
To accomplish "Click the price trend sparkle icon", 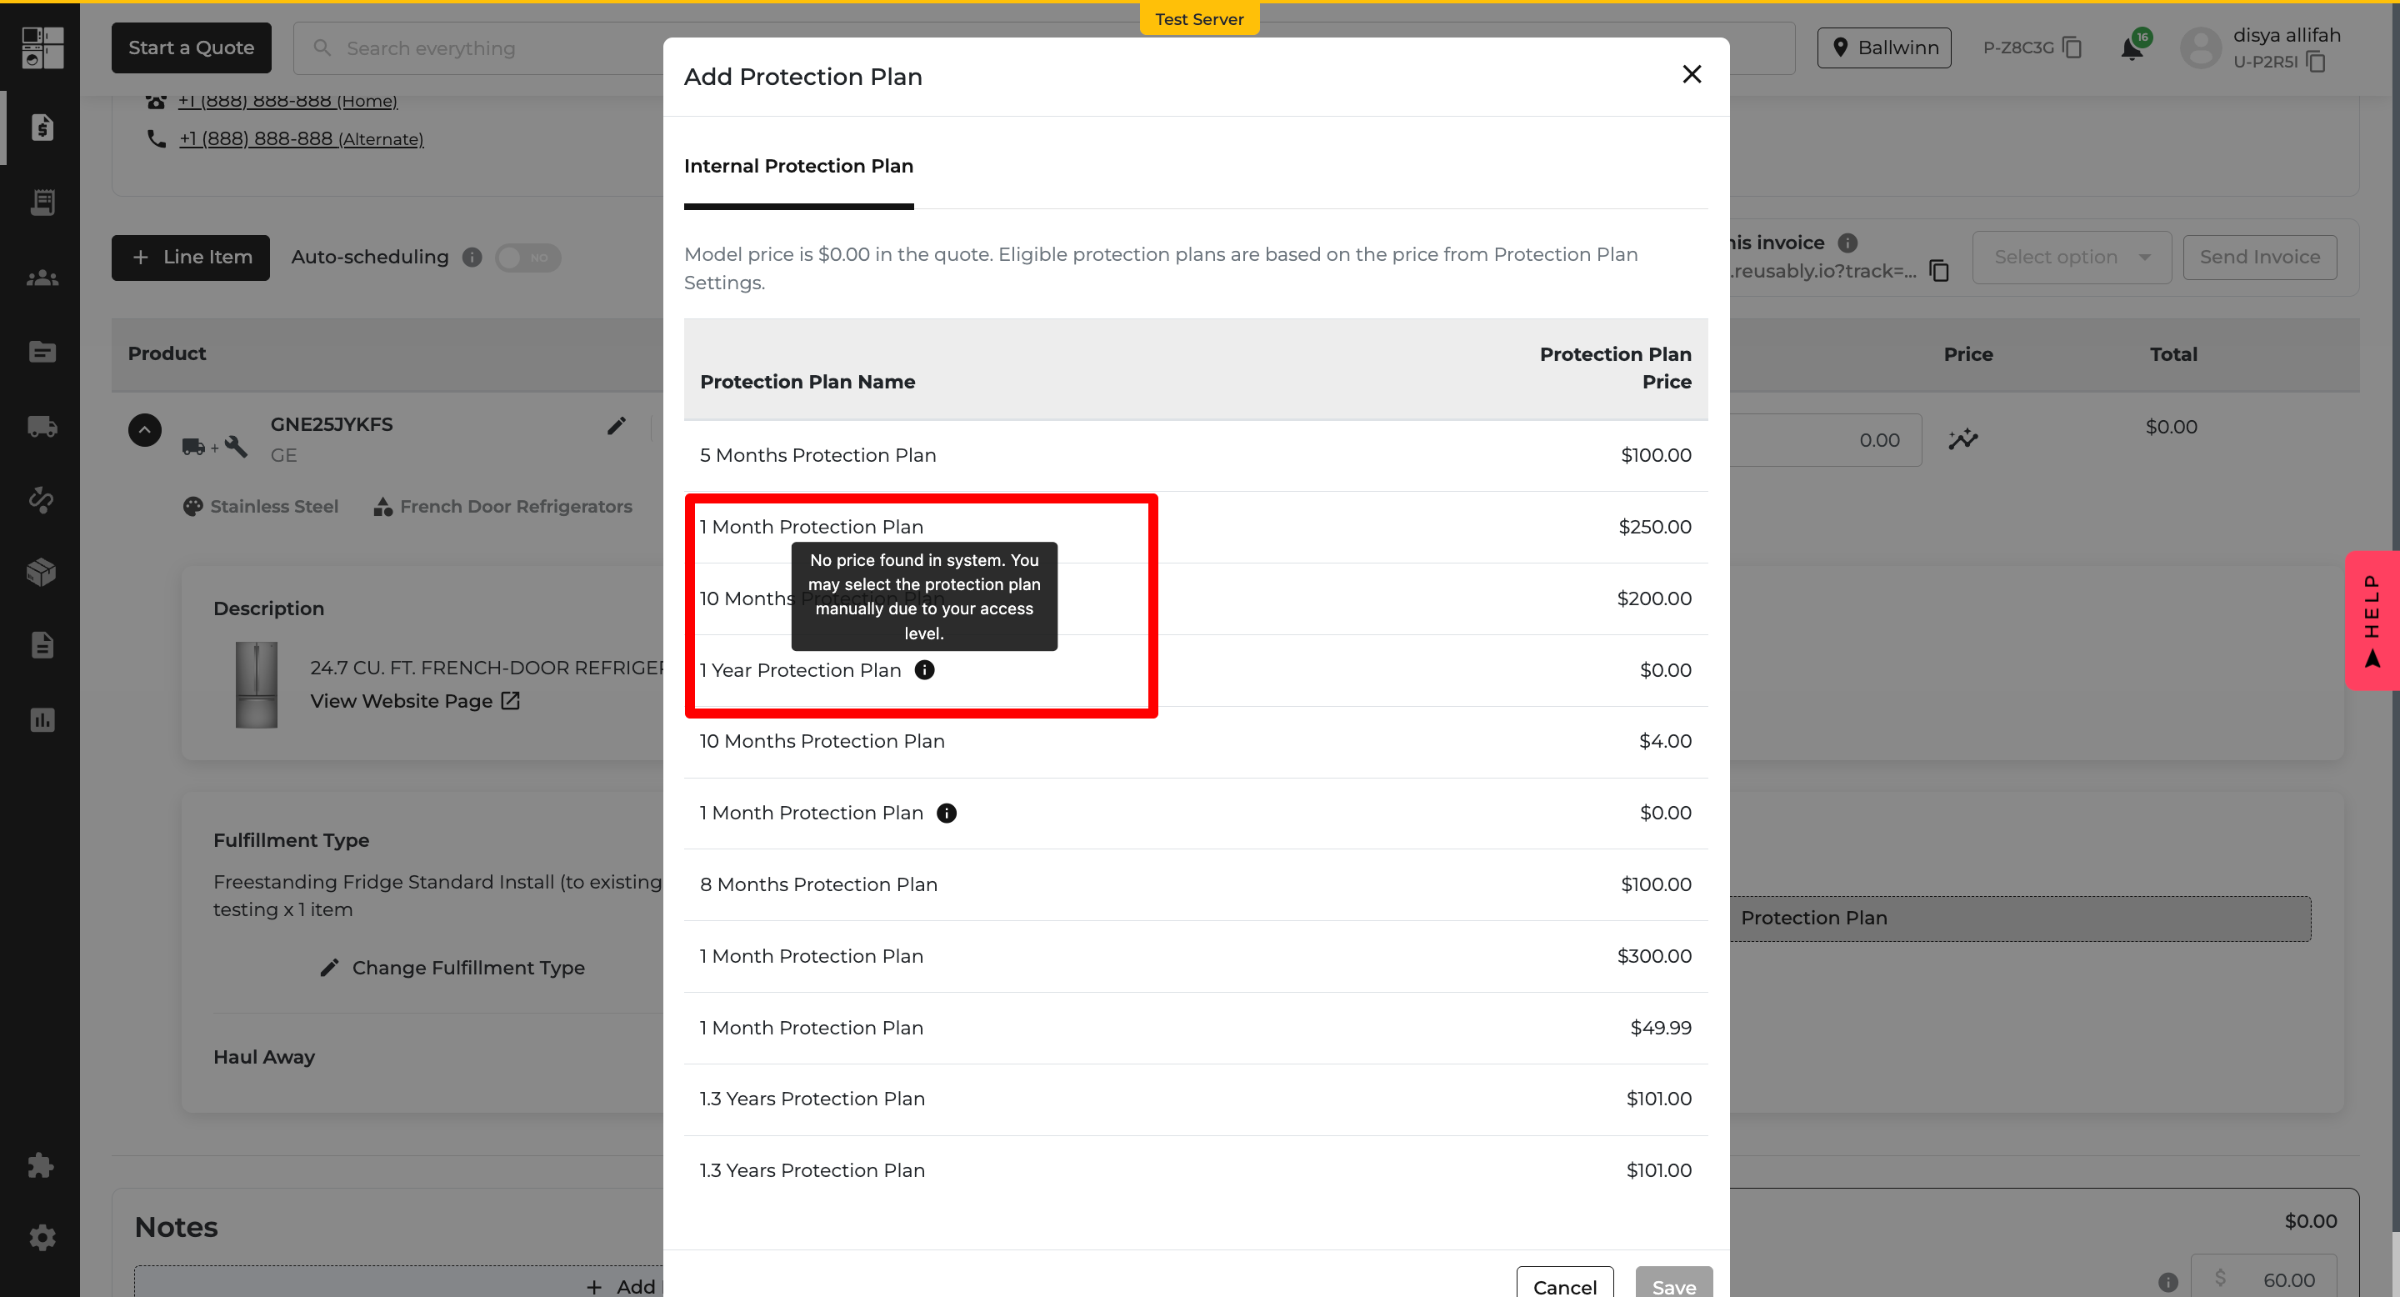I will click(x=1963, y=438).
